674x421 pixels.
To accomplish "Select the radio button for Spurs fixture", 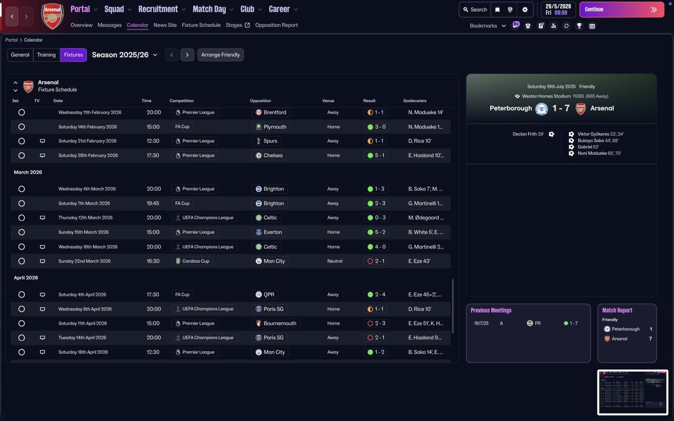I will (22, 141).
